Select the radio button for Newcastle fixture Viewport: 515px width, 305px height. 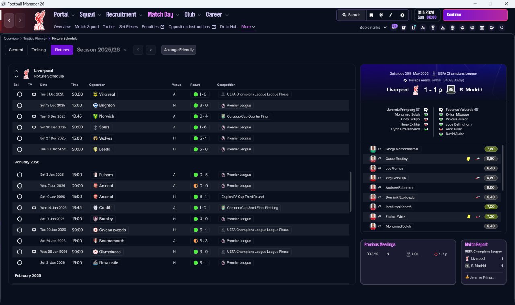[x=19, y=263]
